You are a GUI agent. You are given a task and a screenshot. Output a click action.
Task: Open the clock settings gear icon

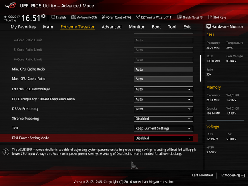(x=43, y=16)
